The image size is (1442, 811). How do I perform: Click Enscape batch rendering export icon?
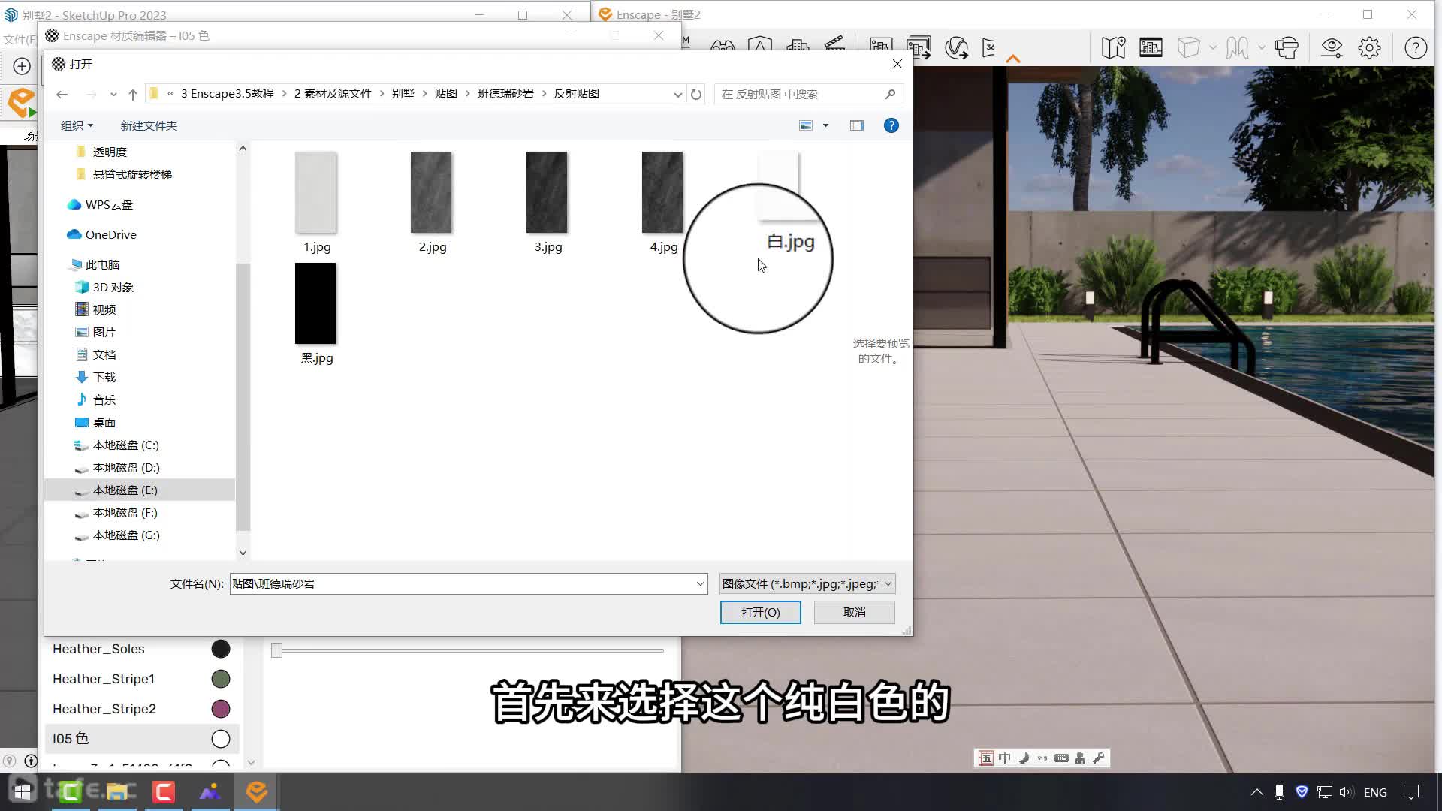click(x=919, y=47)
